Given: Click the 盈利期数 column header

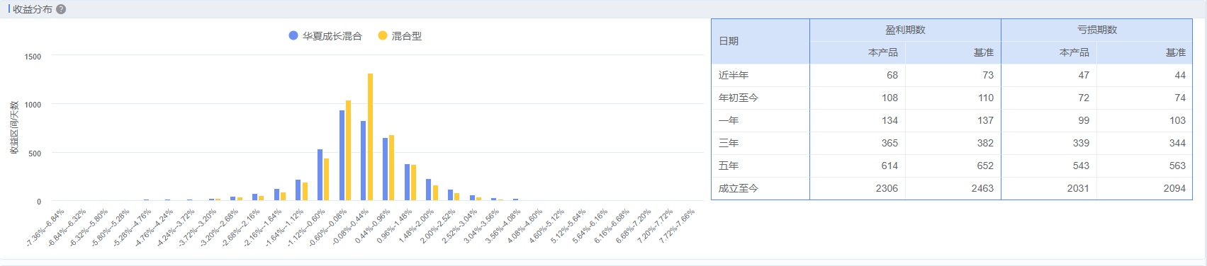Looking at the screenshot, I should (905, 30).
